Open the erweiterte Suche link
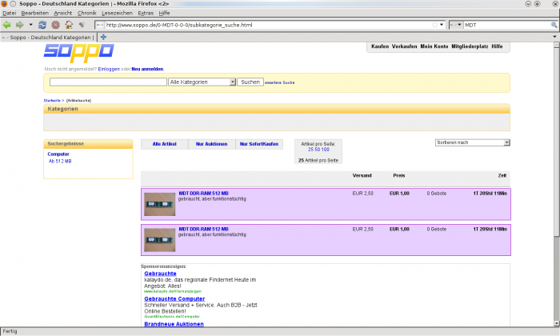 click(280, 82)
